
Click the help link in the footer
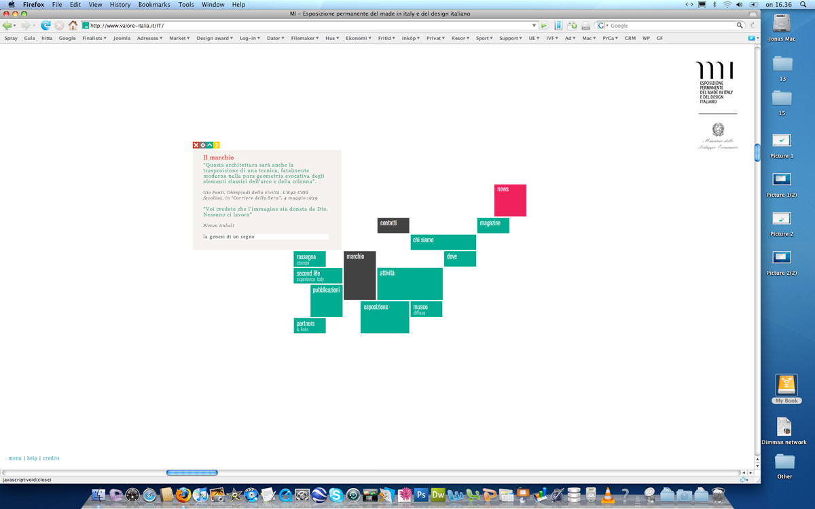[x=32, y=458]
